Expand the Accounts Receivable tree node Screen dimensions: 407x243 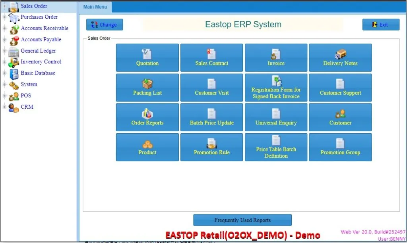4,28
